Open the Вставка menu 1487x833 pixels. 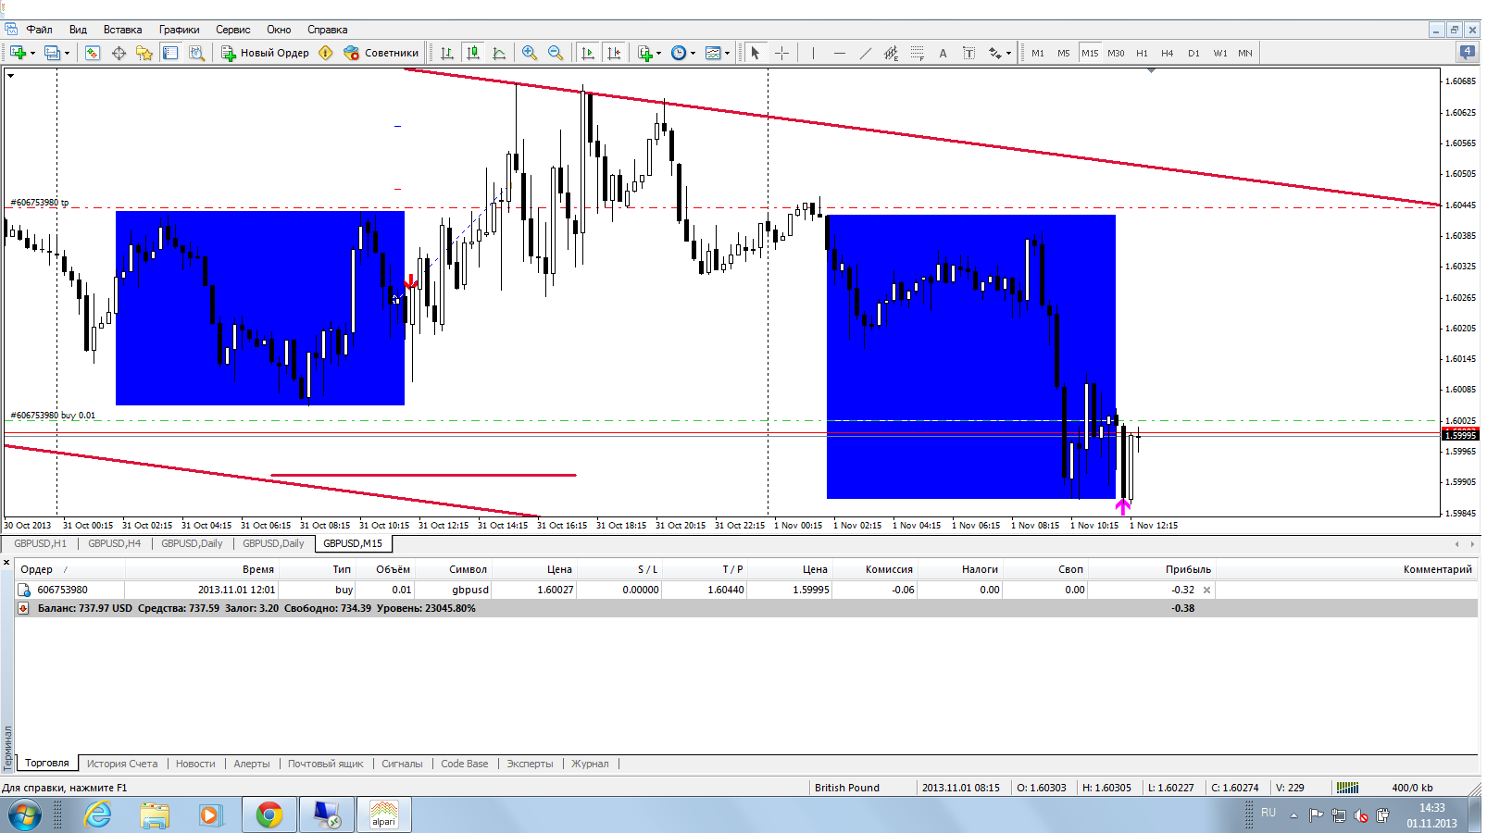tap(122, 30)
